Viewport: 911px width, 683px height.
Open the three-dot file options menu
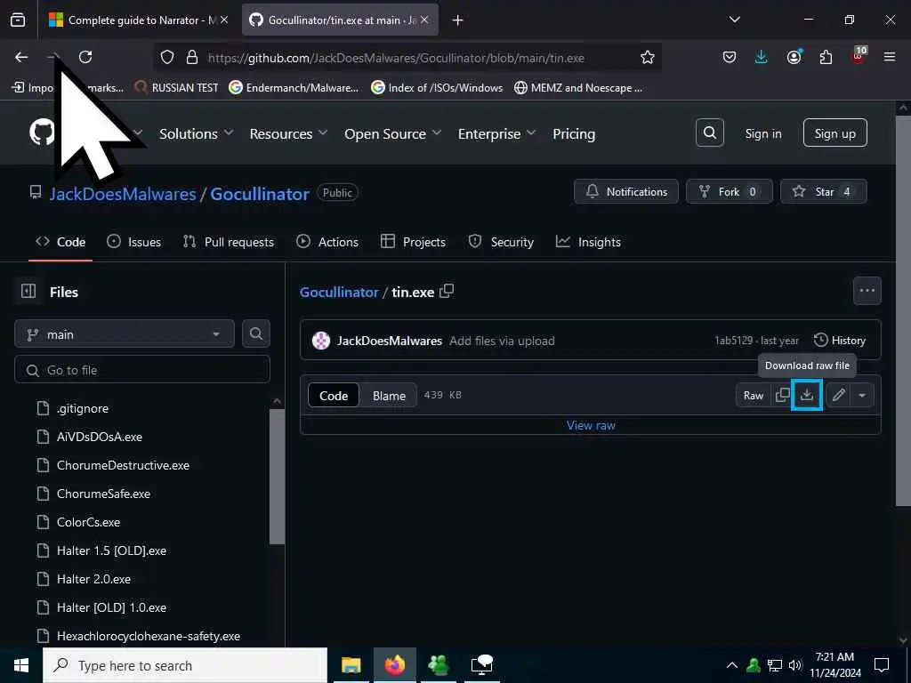(x=867, y=291)
